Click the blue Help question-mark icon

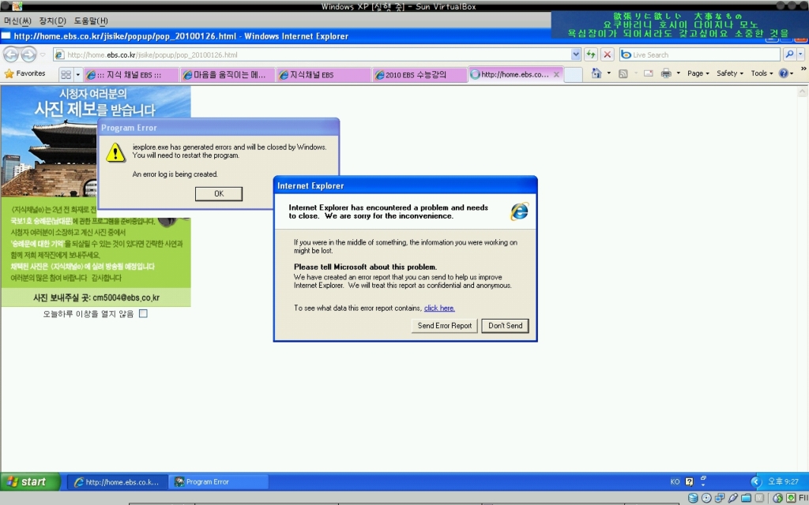783,73
